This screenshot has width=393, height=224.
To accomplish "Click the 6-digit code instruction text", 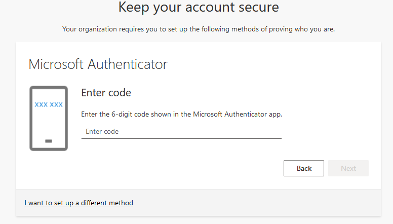I will 181,114.
